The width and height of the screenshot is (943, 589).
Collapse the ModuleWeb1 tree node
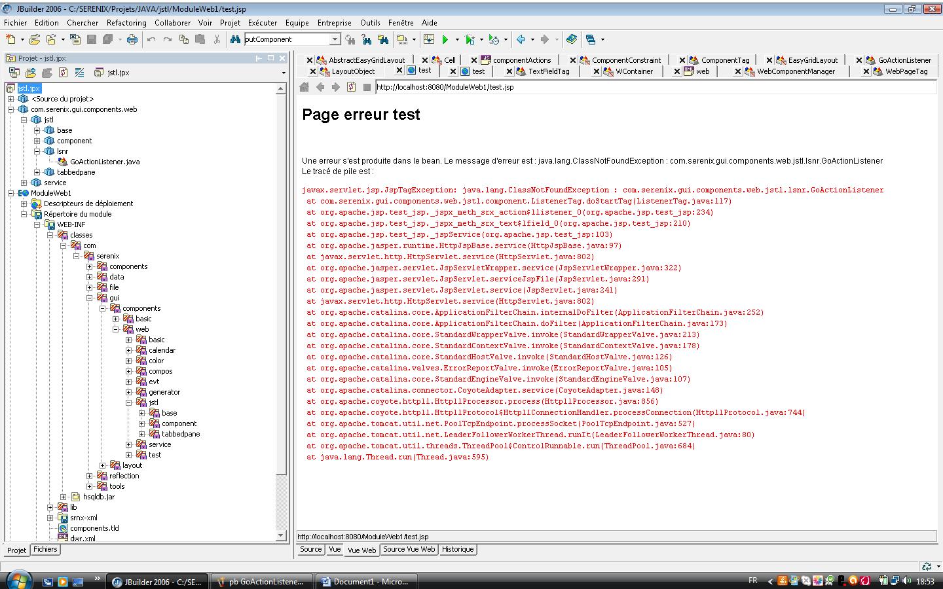pyautogui.click(x=10, y=193)
